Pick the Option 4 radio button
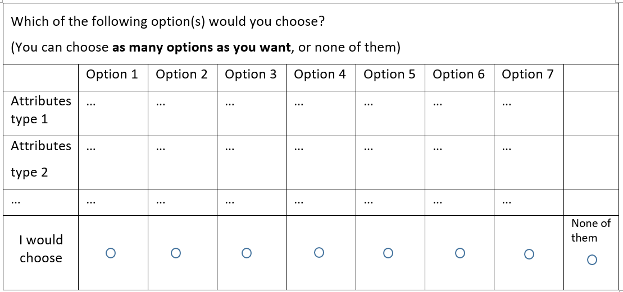The height and width of the screenshot is (292, 623). coord(319,252)
